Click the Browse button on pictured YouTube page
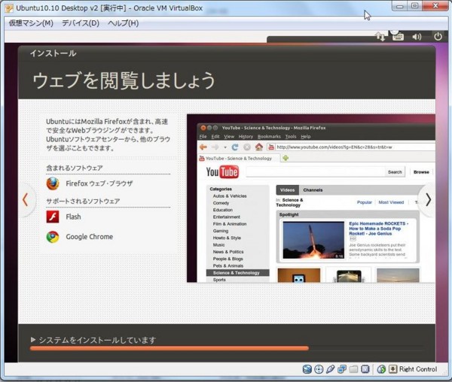452x382 pixels. click(421, 172)
